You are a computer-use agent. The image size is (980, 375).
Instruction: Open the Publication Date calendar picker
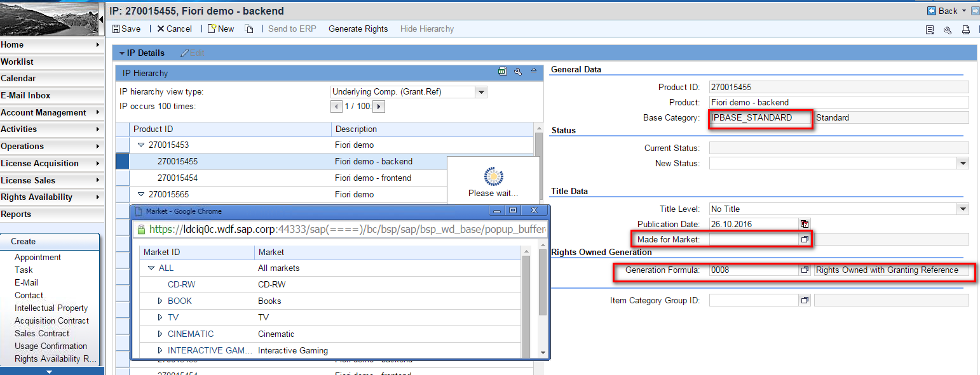[805, 224]
